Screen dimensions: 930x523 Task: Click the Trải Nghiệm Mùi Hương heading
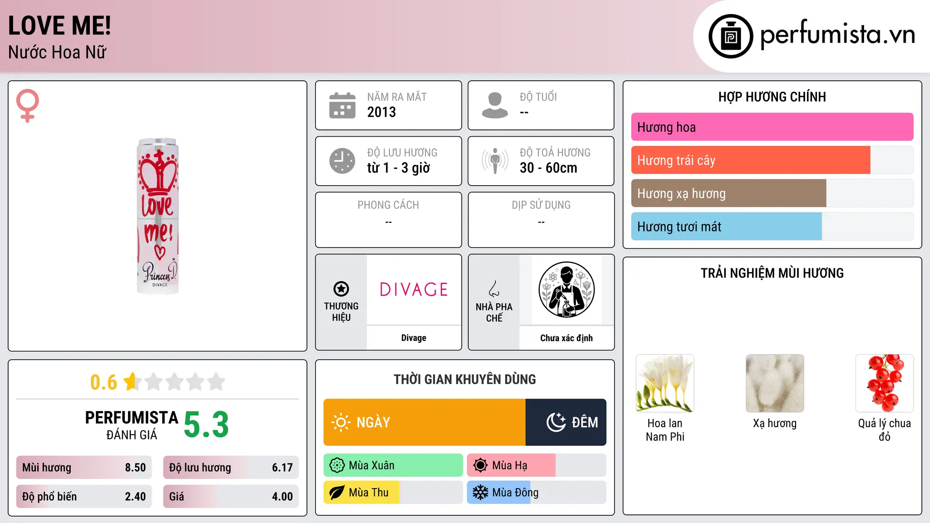tap(772, 273)
